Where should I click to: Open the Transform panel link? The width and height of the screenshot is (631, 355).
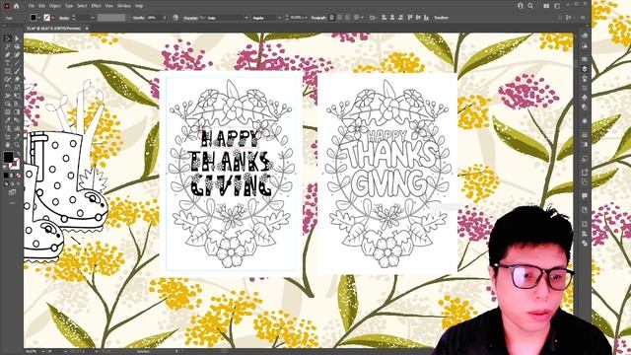[x=441, y=18]
